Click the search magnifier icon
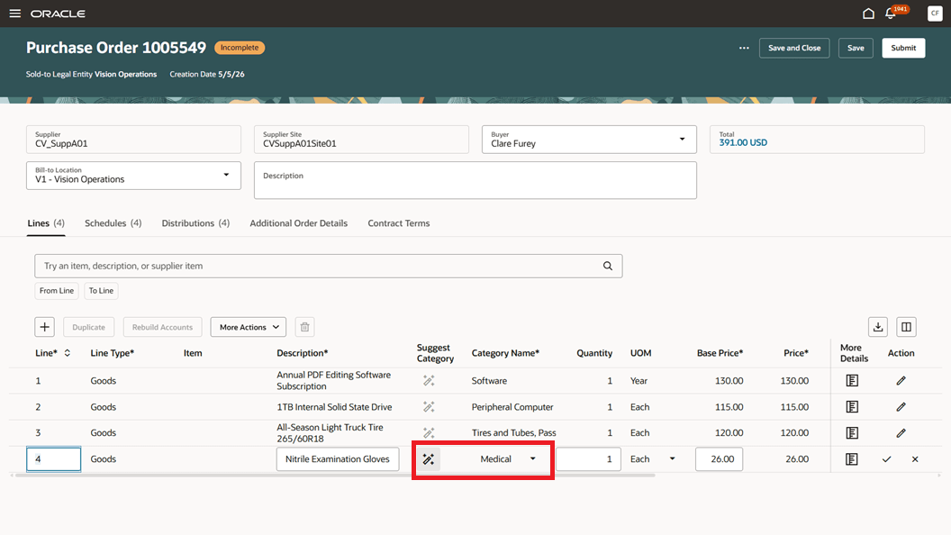 [x=607, y=266]
